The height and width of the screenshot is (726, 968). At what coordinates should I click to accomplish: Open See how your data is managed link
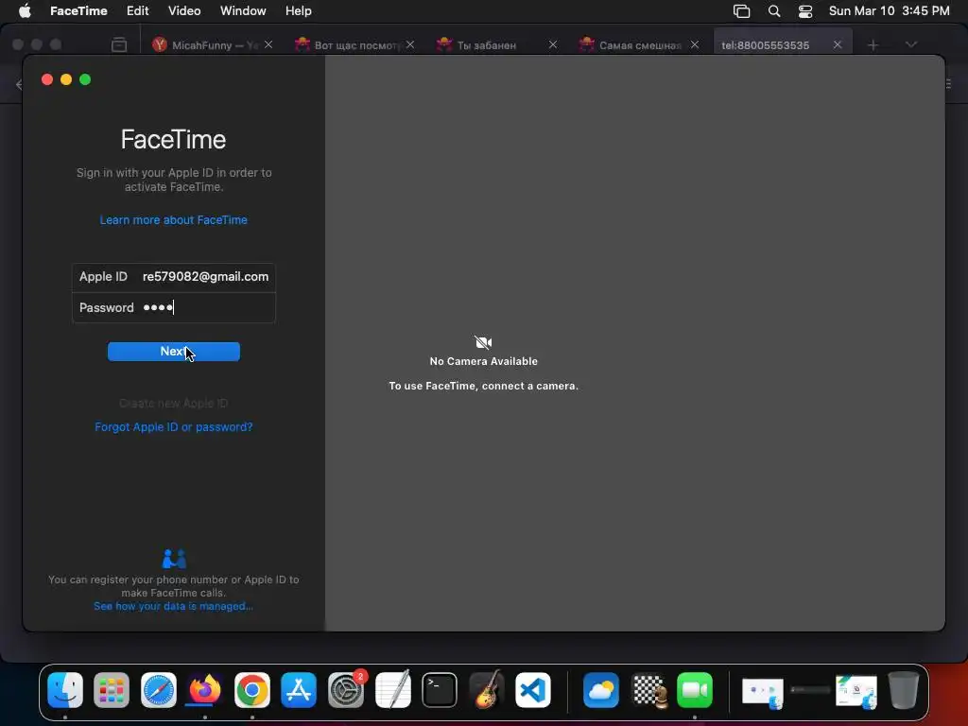(174, 606)
